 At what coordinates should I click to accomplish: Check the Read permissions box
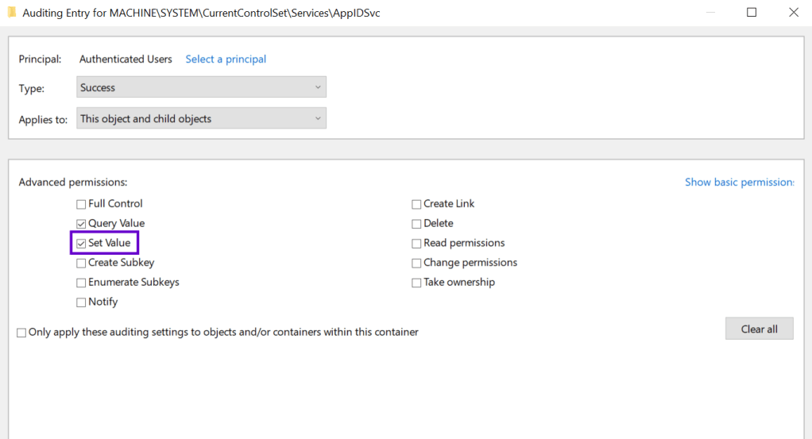coord(416,244)
